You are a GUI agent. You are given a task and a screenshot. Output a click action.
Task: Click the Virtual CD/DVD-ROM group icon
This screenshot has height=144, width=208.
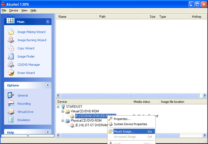click(x=68, y=111)
